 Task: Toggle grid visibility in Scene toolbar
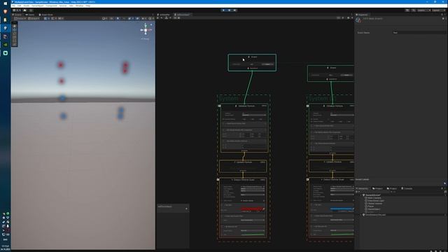[46, 19]
